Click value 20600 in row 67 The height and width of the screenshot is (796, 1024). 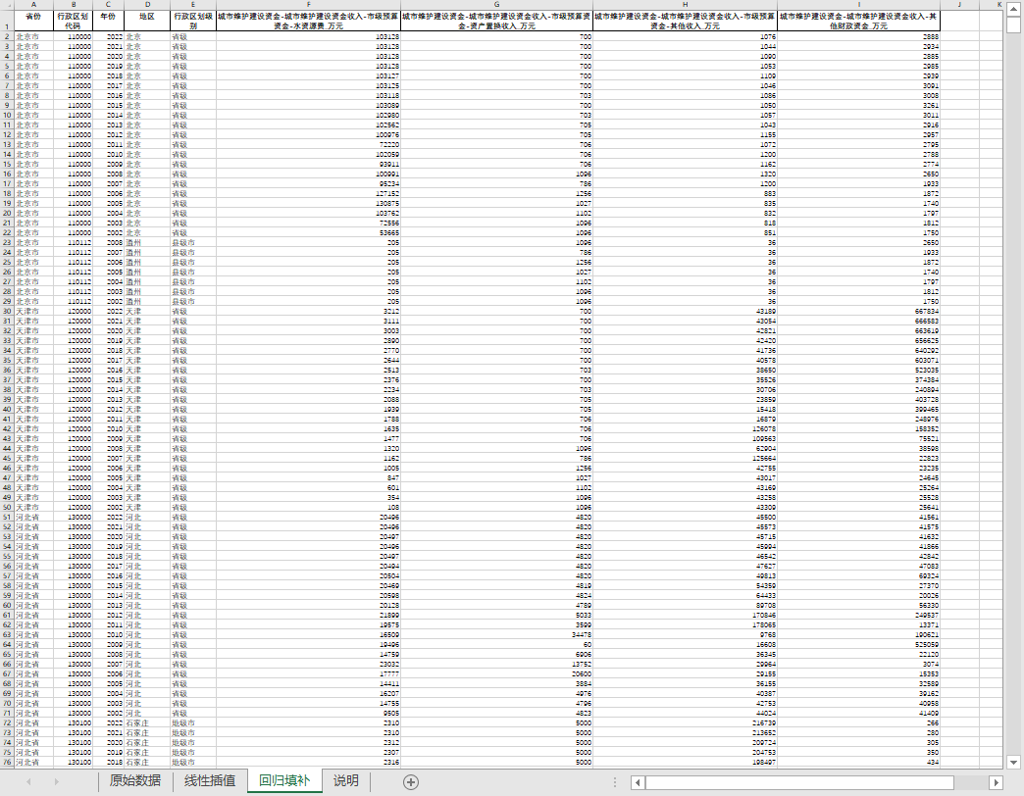497,674
